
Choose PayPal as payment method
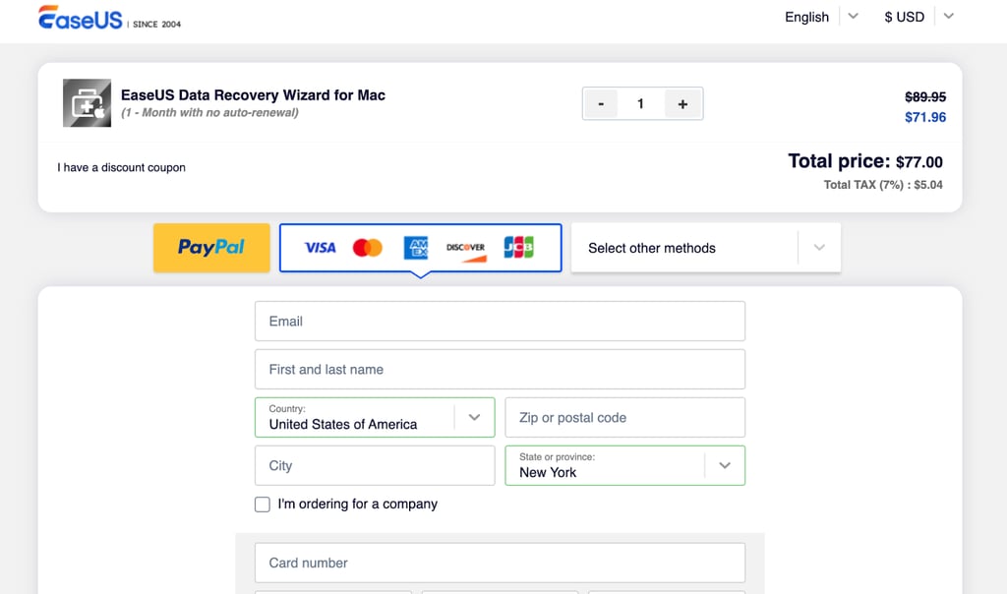pyautogui.click(x=211, y=248)
